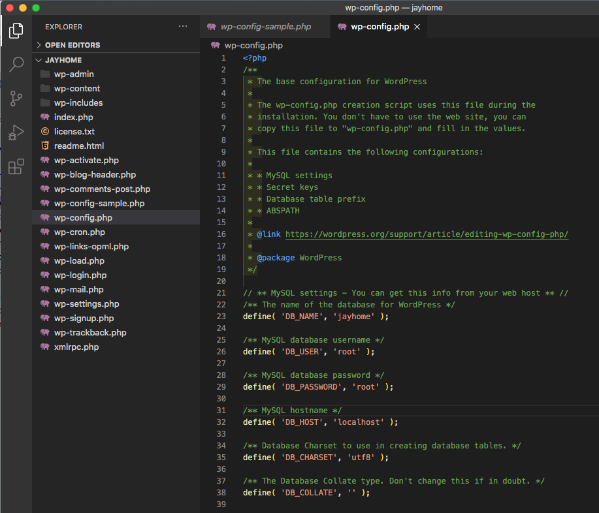Open wp-login.php file
This screenshot has height=513, width=599.
click(x=116, y=275)
